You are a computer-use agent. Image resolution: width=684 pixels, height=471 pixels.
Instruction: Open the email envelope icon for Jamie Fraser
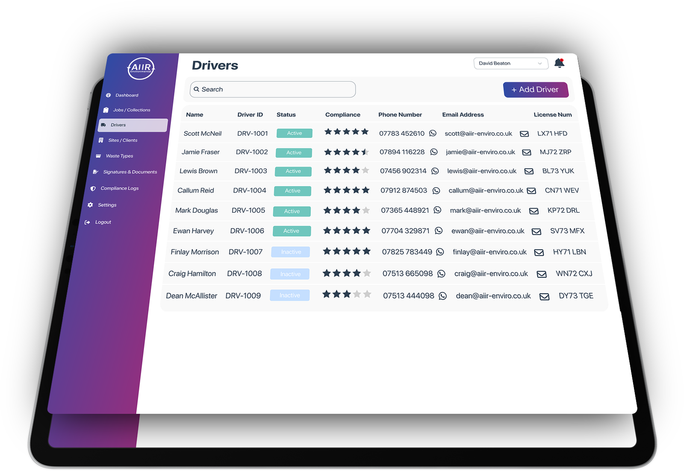pyautogui.click(x=527, y=152)
